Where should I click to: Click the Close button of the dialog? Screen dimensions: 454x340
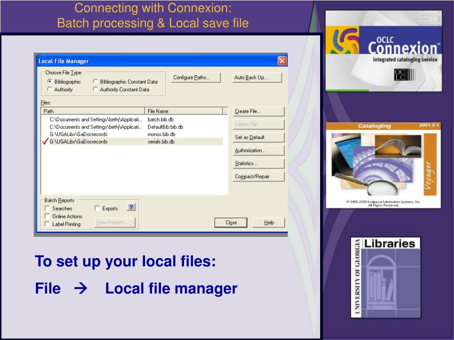[x=231, y=223]
